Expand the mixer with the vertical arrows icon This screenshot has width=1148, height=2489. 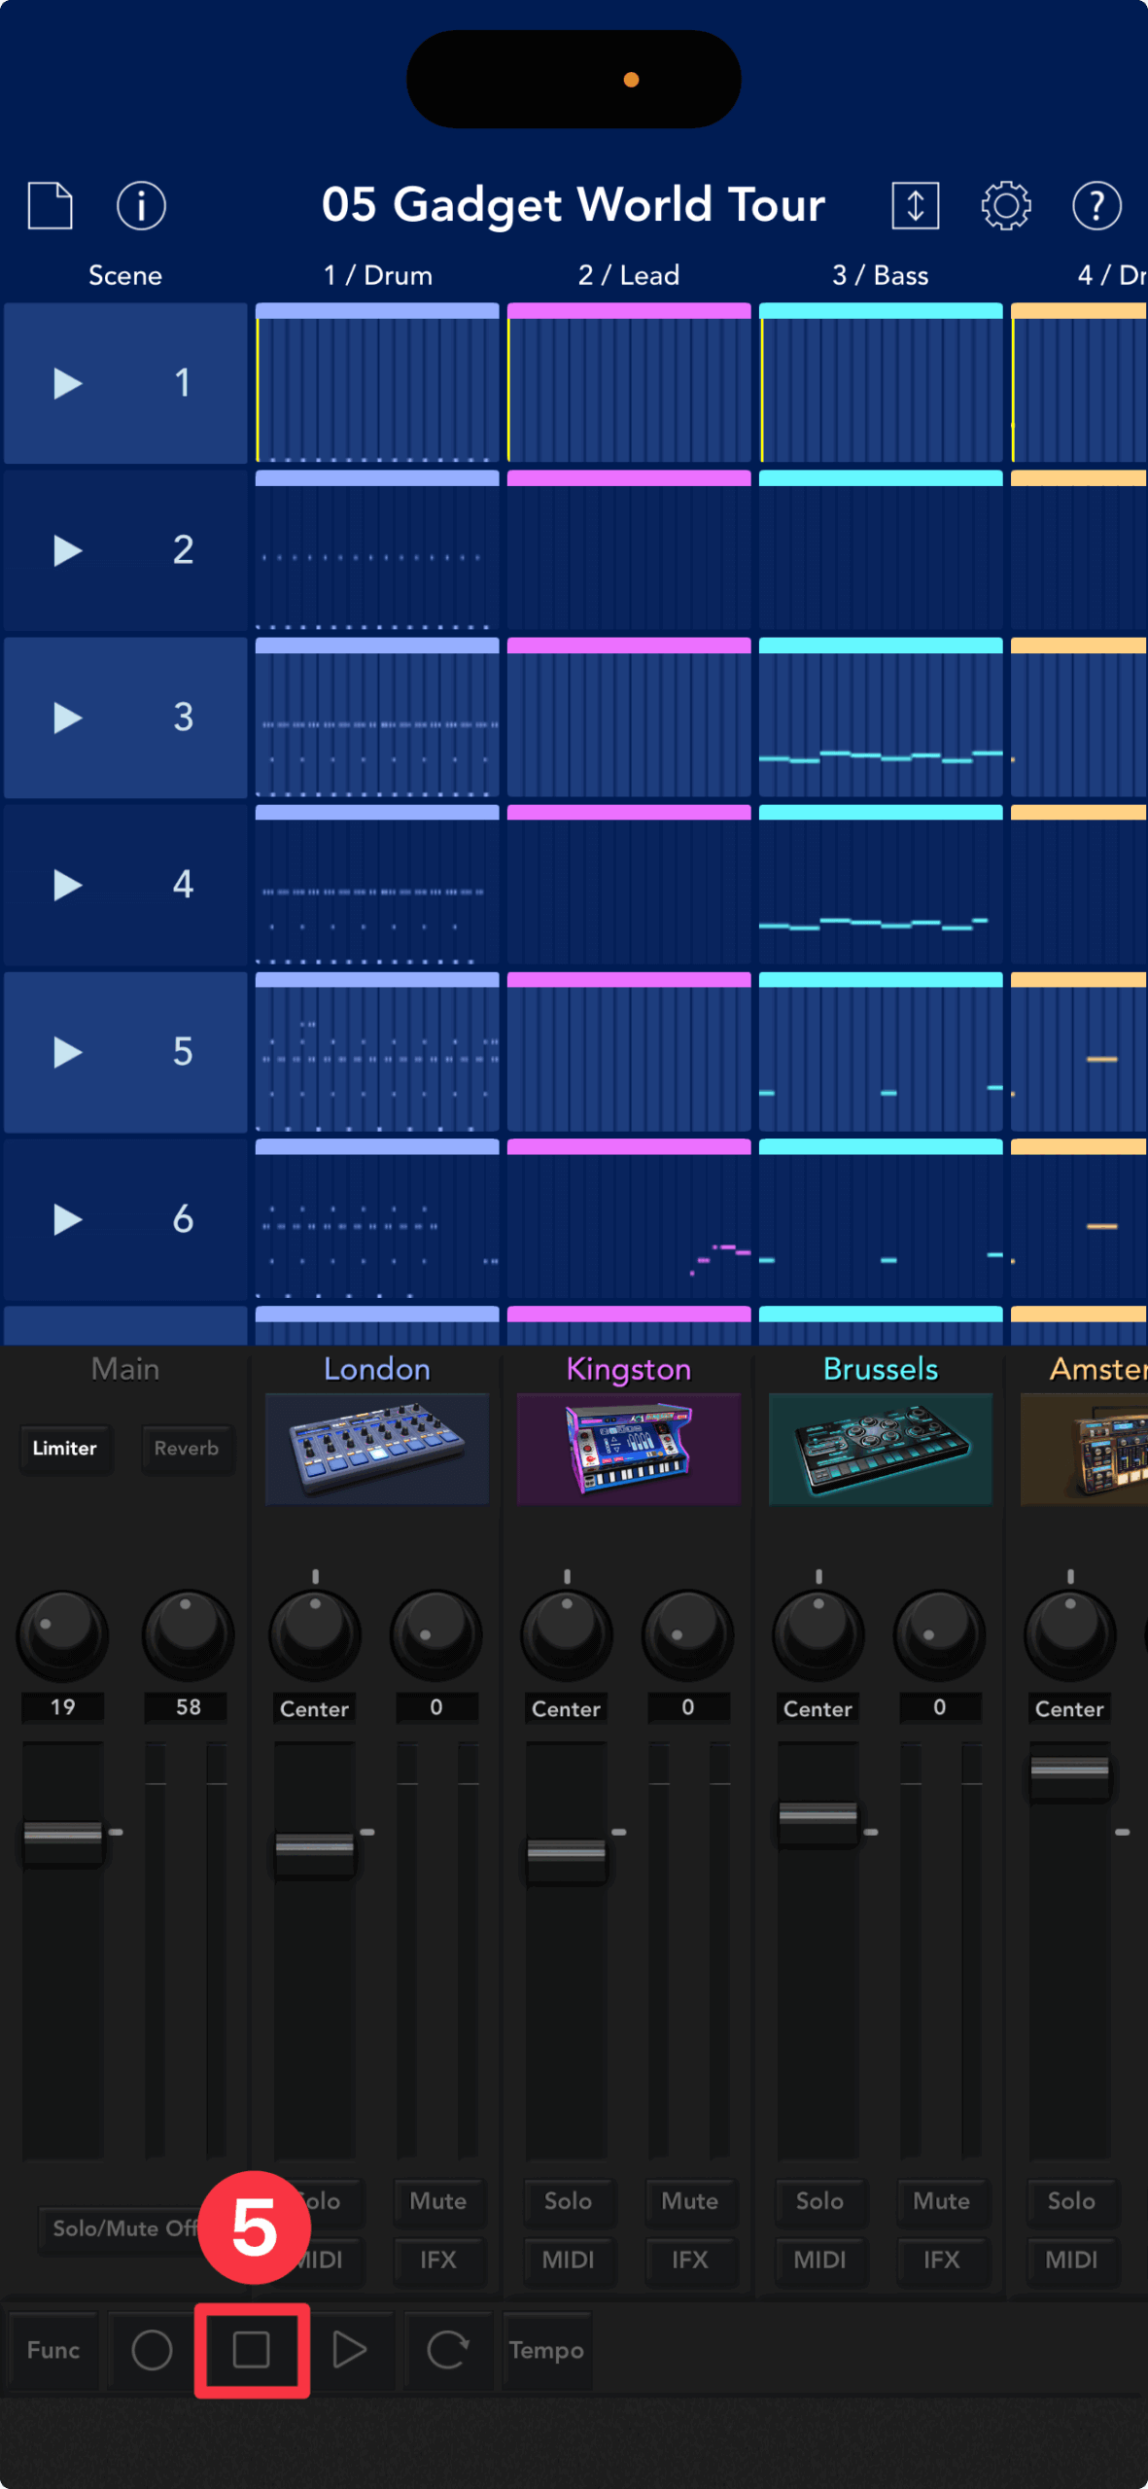(915, 205)
